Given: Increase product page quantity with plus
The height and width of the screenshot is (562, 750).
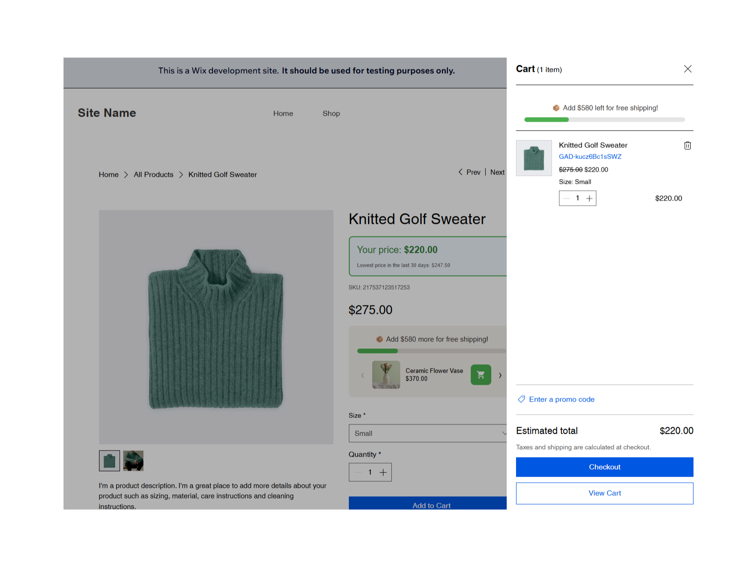Looking at the screenshot, I should pyautogui.click(x=383, y=472).
